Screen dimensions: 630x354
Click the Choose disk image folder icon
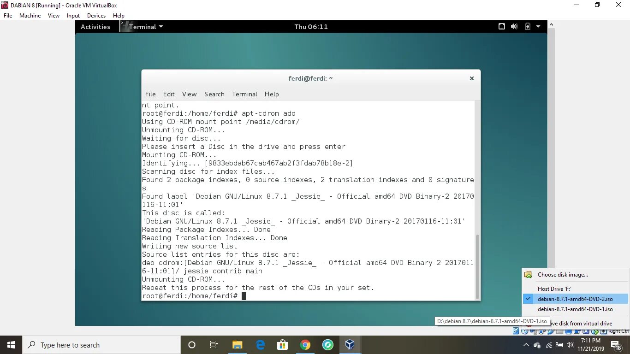(529, 275)
